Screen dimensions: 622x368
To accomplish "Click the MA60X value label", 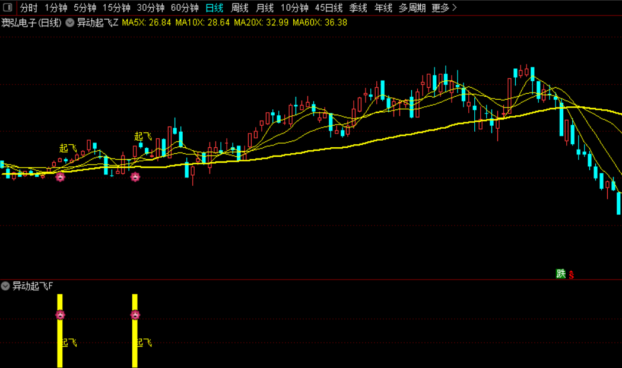I will (x=320, y=23).
